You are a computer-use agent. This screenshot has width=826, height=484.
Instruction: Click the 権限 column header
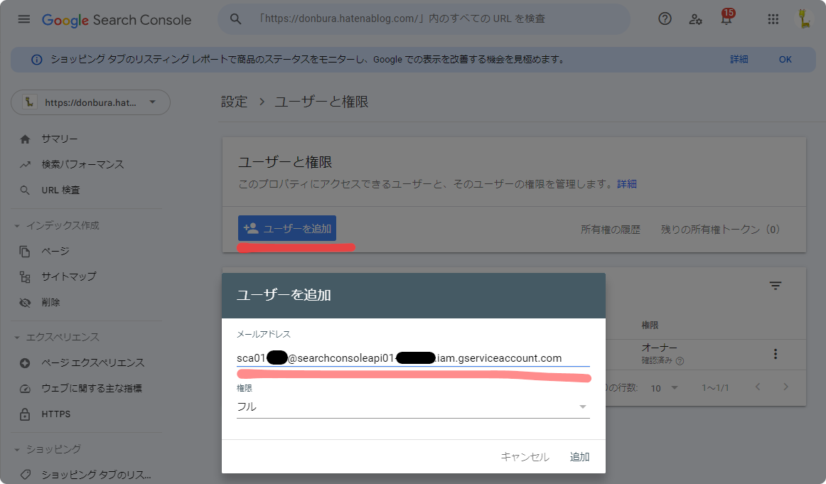(x=650, y=326)
